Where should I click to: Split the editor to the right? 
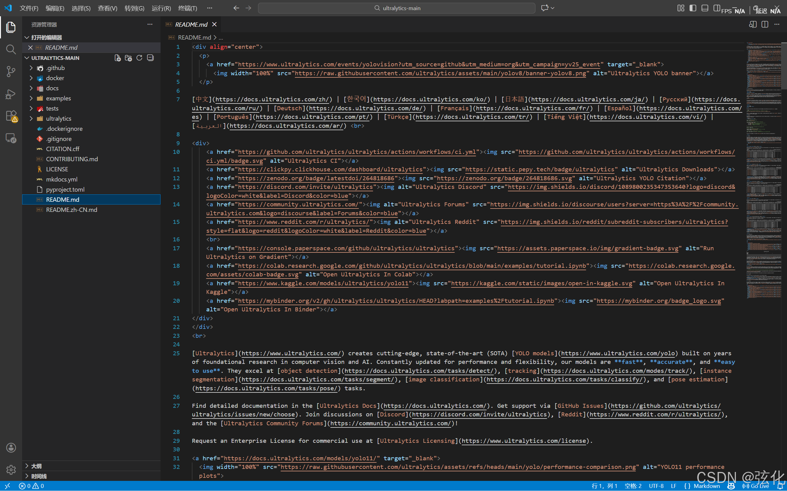(765, 24)
